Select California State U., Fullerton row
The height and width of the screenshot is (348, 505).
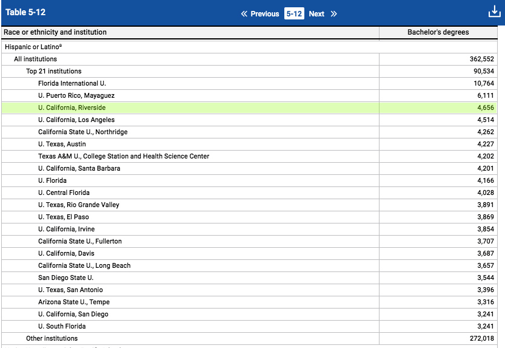coord(249,242)
